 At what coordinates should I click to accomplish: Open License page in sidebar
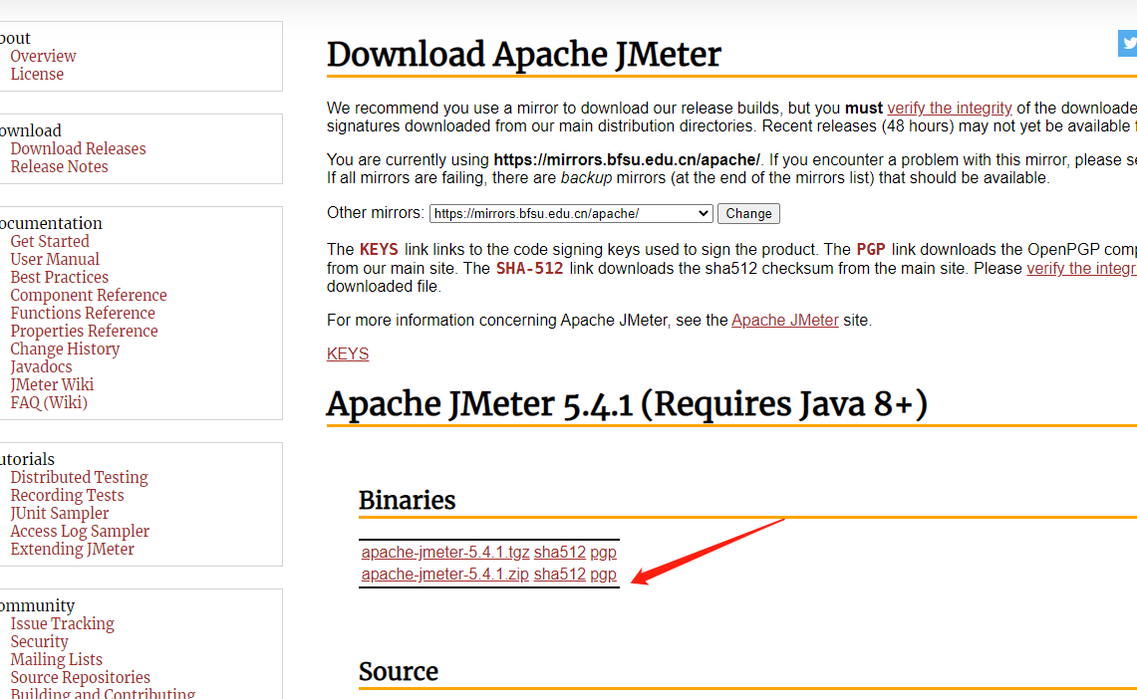click(37, 75)
